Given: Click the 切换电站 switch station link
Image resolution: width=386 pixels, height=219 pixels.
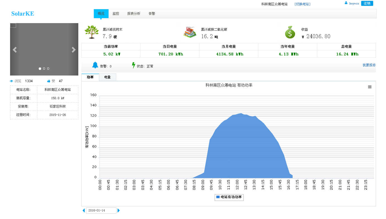Looking at the screenshot, I should pos(302,4).
